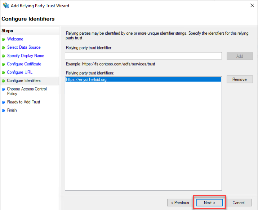Return to the Configure URL step
The image size is (258, 210).
[19, 72]
